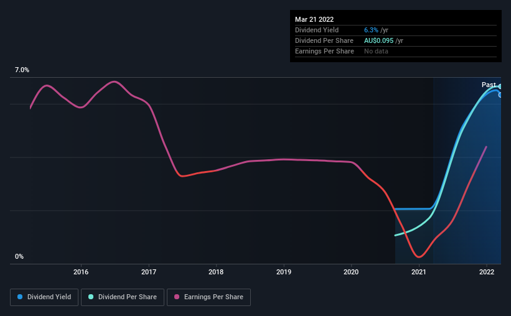Click the 7.0% y-axis label
This screenshot has width=511, height=316.
click(22, 70)
